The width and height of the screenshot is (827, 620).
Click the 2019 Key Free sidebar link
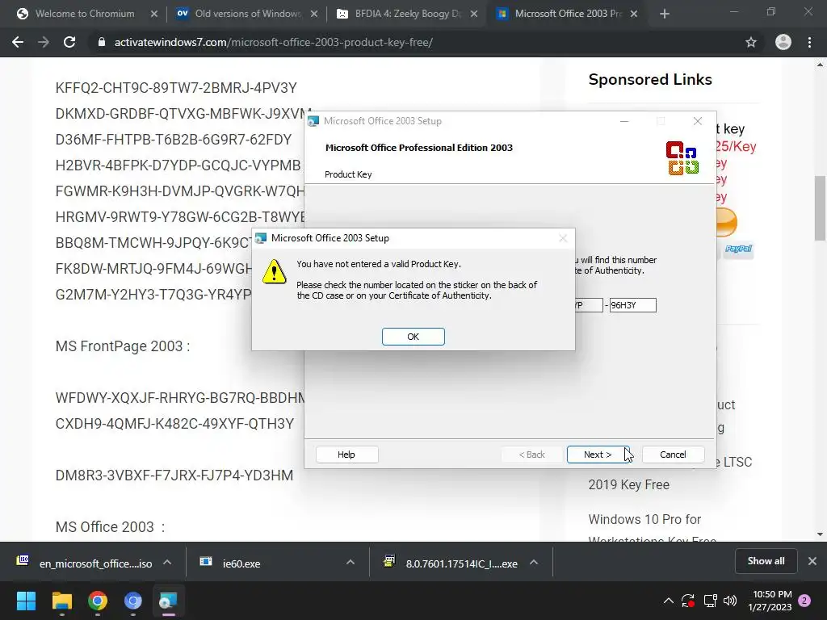(628, 484)
